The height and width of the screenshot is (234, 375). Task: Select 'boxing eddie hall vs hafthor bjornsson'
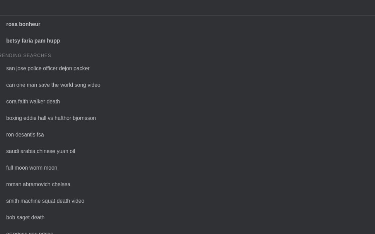(187, 118)
